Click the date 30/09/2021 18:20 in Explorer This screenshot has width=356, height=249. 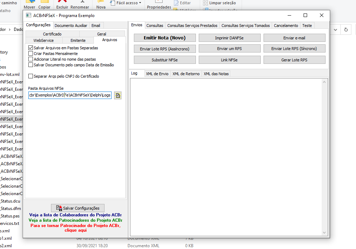(92, 246)
